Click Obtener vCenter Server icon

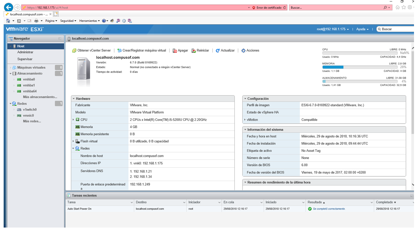74,51
